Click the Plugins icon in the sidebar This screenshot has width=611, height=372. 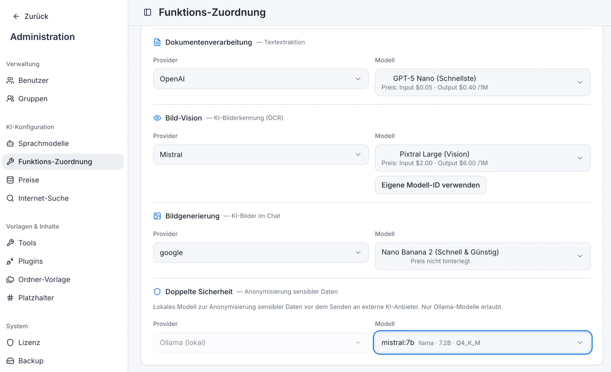(10, 261)
